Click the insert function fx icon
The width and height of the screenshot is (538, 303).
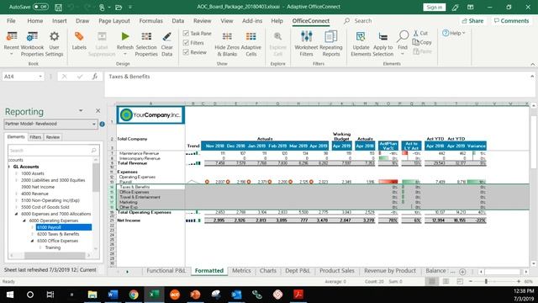[x=95, y=77]
